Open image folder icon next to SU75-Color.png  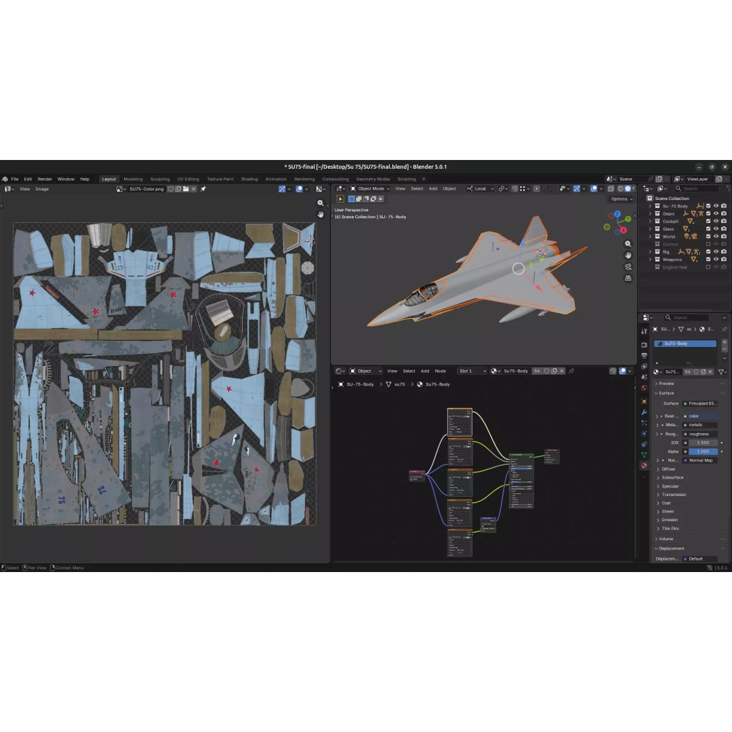(x=186, y=189)
